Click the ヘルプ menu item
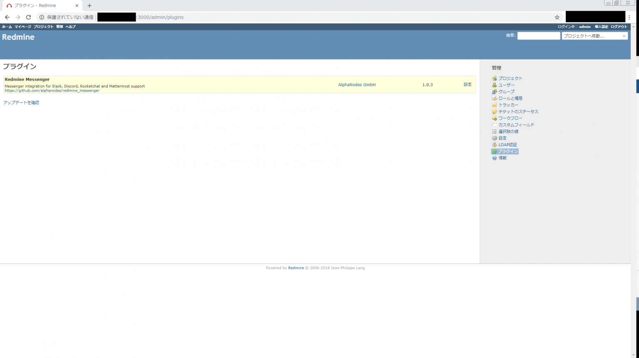Viewport: 639px width, 358px height. point(70,26)
